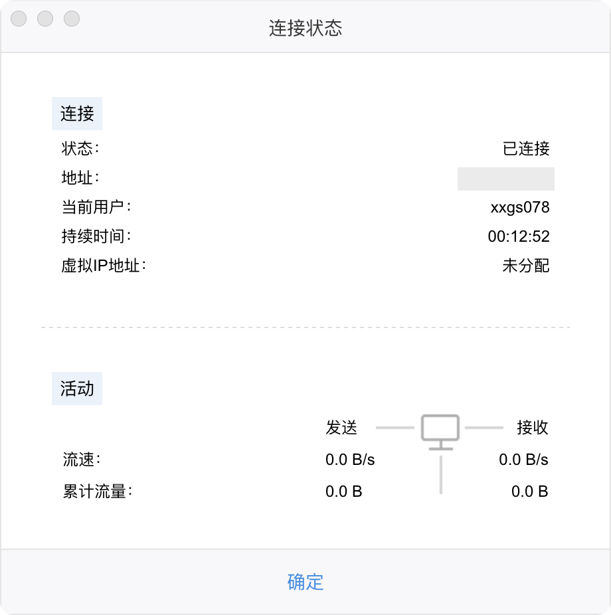Screen dimensions: 611x615
Task: Click the 确定 confirm button
Action: 305,582
